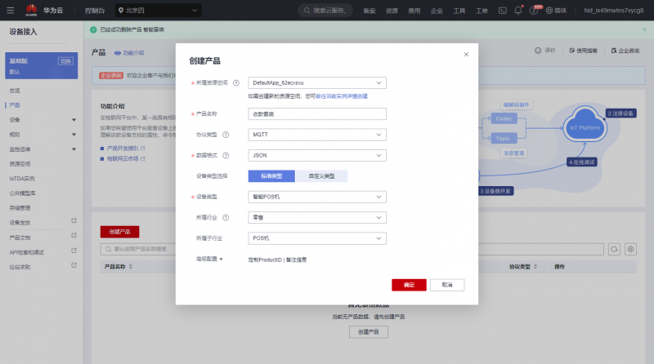
Task: Expand the 高级配置 section
Action: pyautogui.click(x=209, y=259)
